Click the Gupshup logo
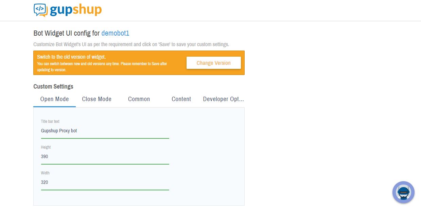The height and width of the screenshot is (209, 421). click(x=68, y=10)
